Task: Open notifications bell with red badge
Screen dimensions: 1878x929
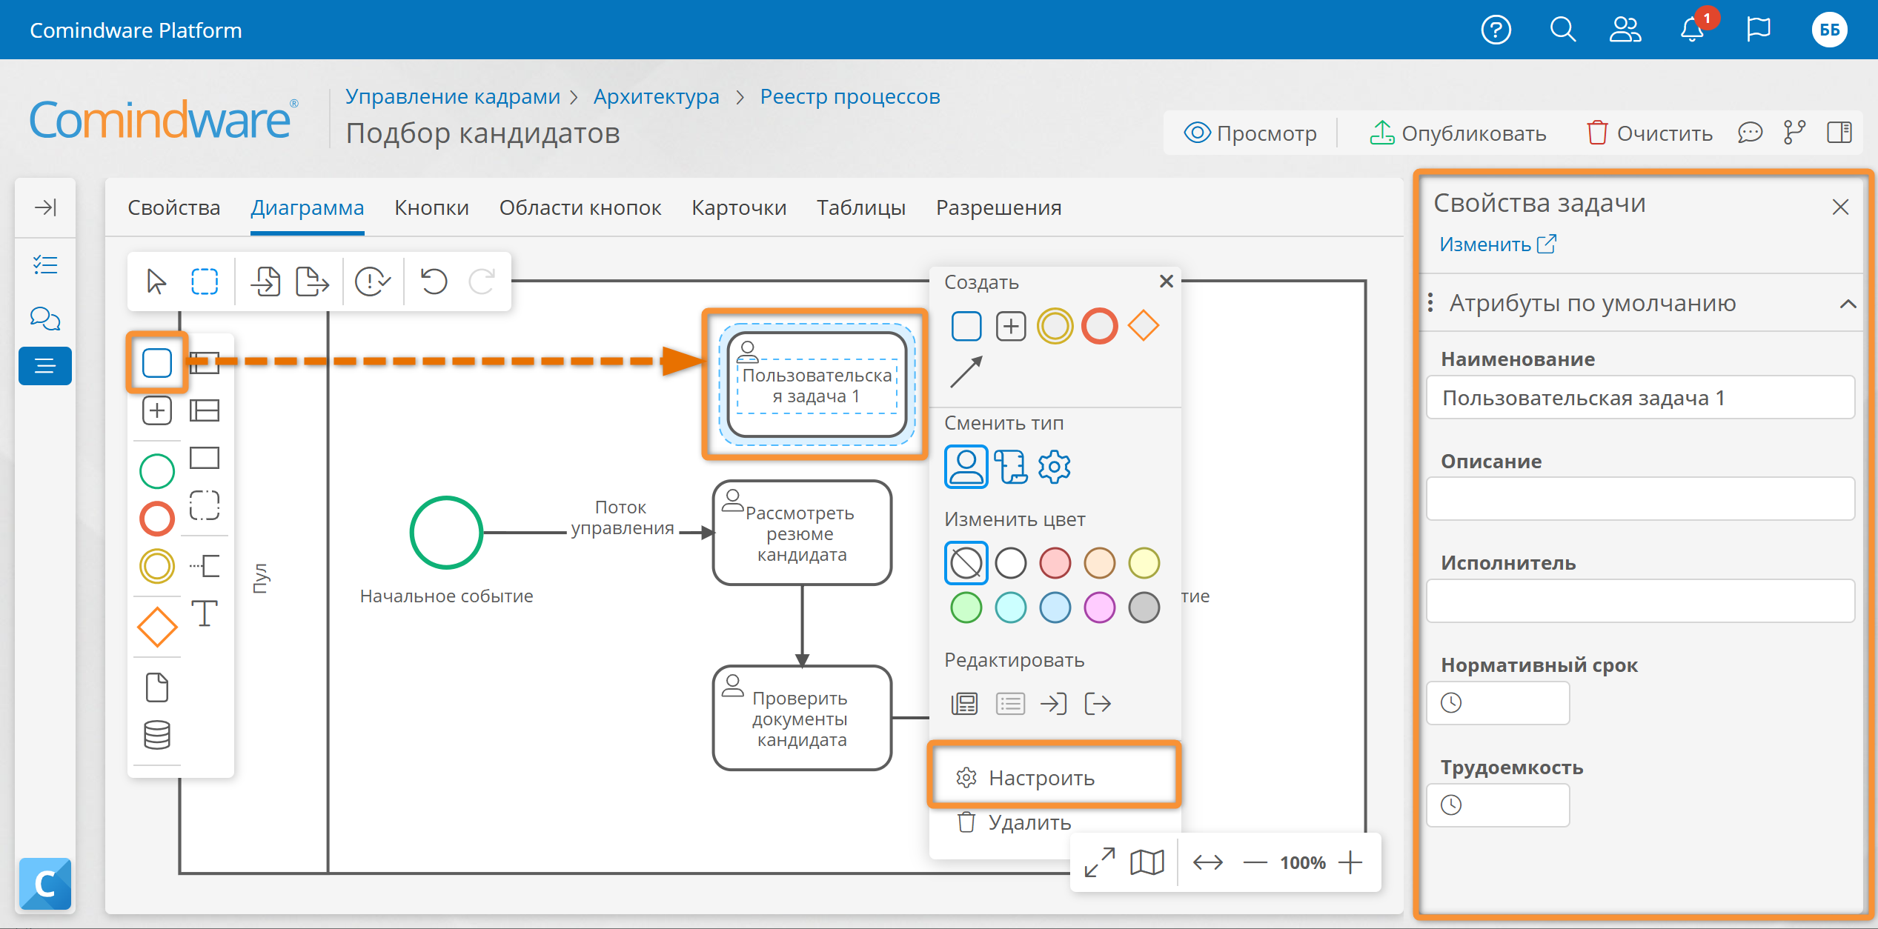Action: pyautogui.click(x=1693, y=30)
